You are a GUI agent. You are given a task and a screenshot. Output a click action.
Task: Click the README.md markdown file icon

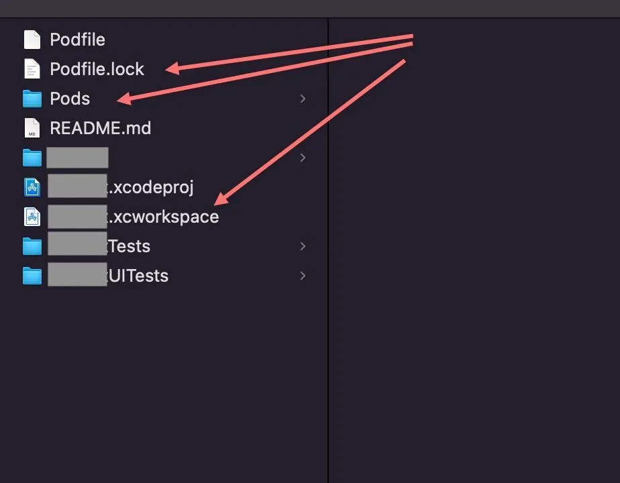(32, 128)
